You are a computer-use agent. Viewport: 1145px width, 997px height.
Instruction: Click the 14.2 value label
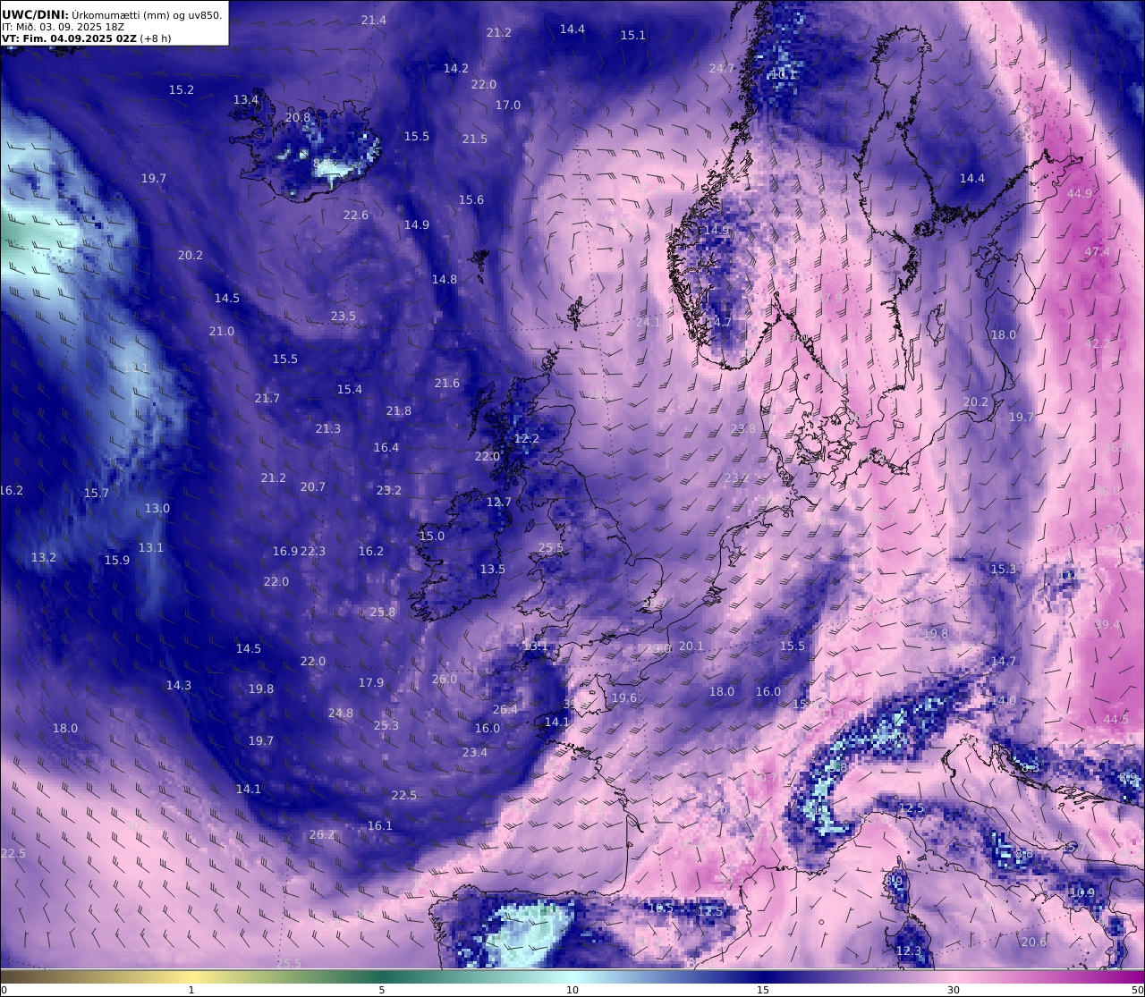(x=456, y=68)
